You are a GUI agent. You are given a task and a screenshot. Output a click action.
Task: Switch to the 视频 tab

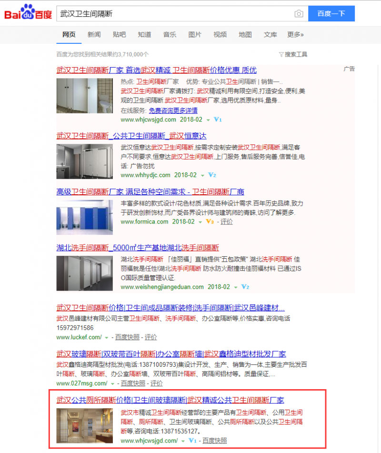click(220, 35)
